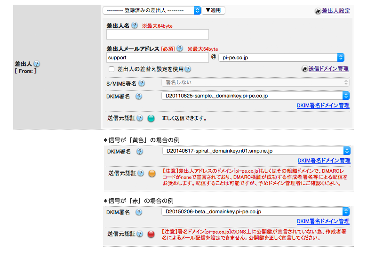Click the DMARC none warning message

pos(255,177)
